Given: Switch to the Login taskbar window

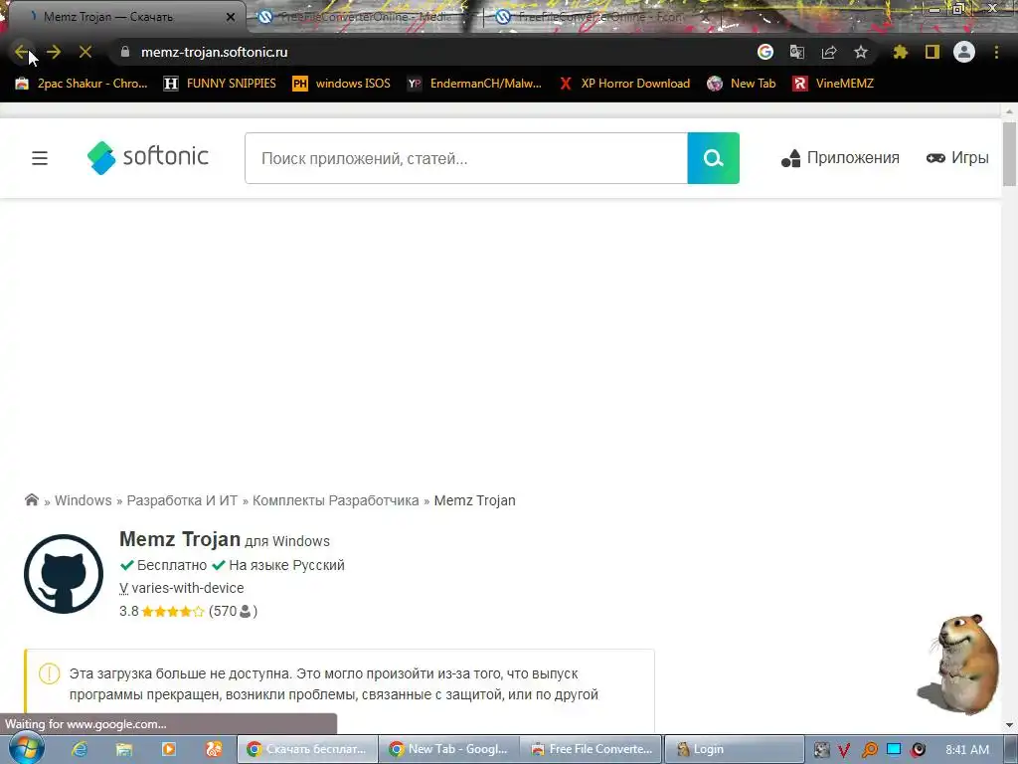Looking at the screenshot, I should coord(734,749).
